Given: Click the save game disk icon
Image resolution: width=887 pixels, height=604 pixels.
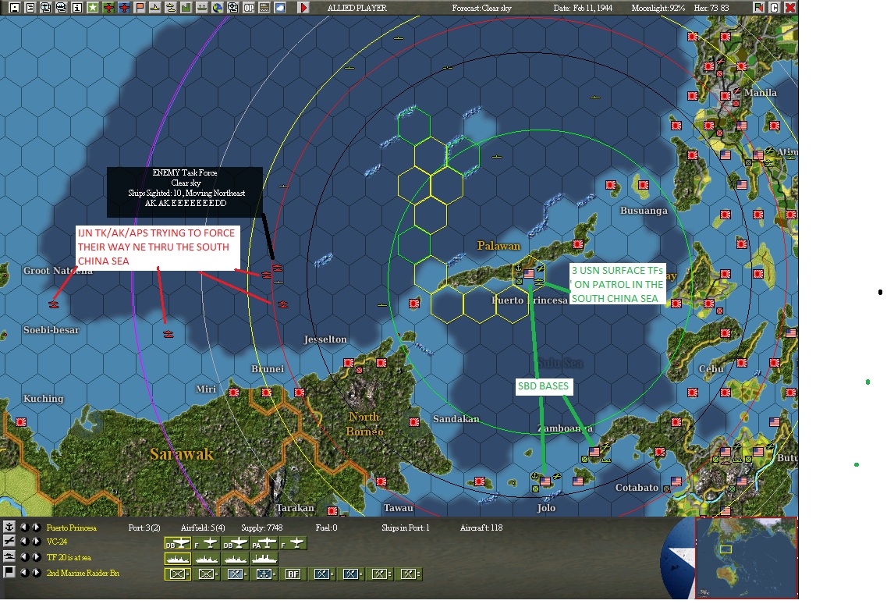Looking at the screenshot, I should coord(15,8).
